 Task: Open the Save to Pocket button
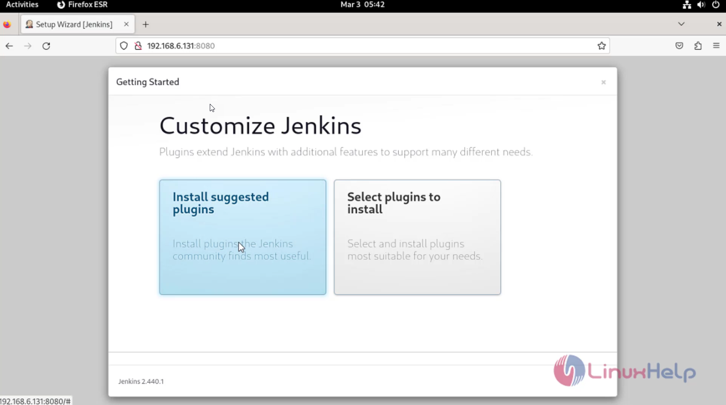(x=679, y=46)
